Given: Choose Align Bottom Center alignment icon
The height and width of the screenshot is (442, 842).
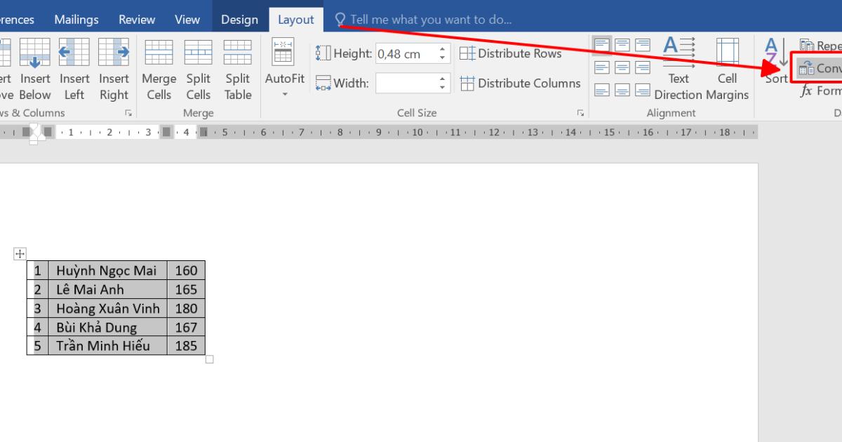Looking at the screenshot, I should [x=622, y=90].
